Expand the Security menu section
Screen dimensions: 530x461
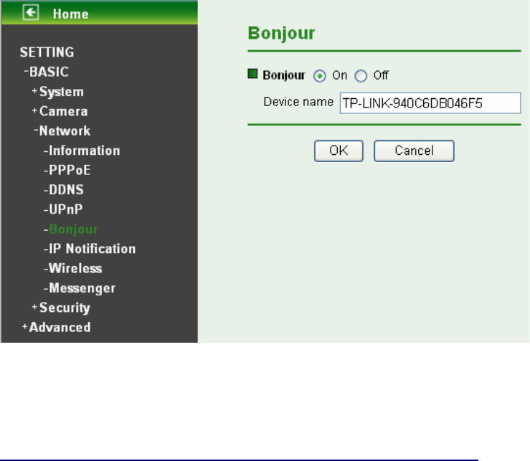coord(61,308)
